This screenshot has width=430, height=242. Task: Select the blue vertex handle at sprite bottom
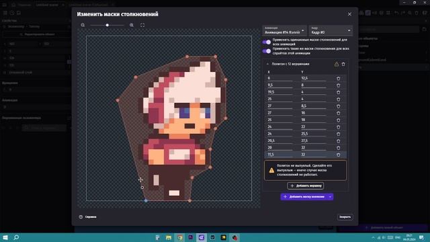[146, 201]
